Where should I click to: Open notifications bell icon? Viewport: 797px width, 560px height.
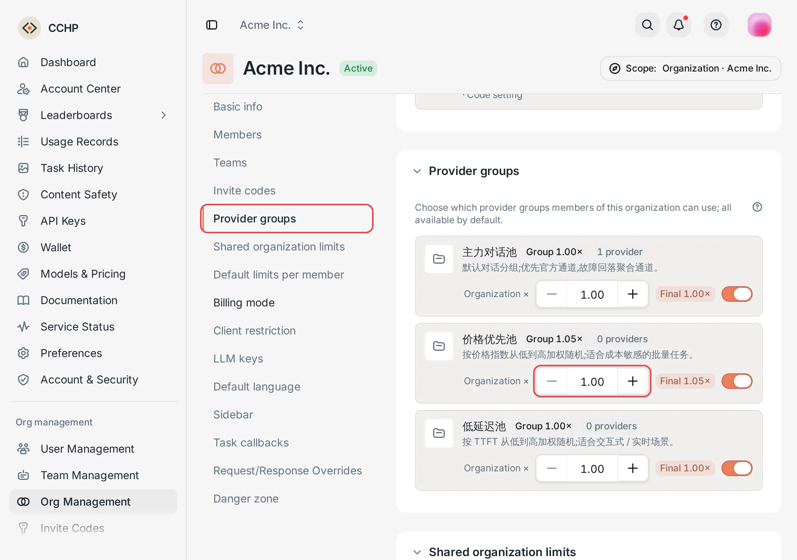point(679,25)
